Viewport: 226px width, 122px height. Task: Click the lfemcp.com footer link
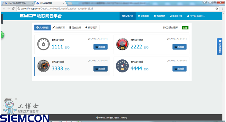click(x=104, y=118)
